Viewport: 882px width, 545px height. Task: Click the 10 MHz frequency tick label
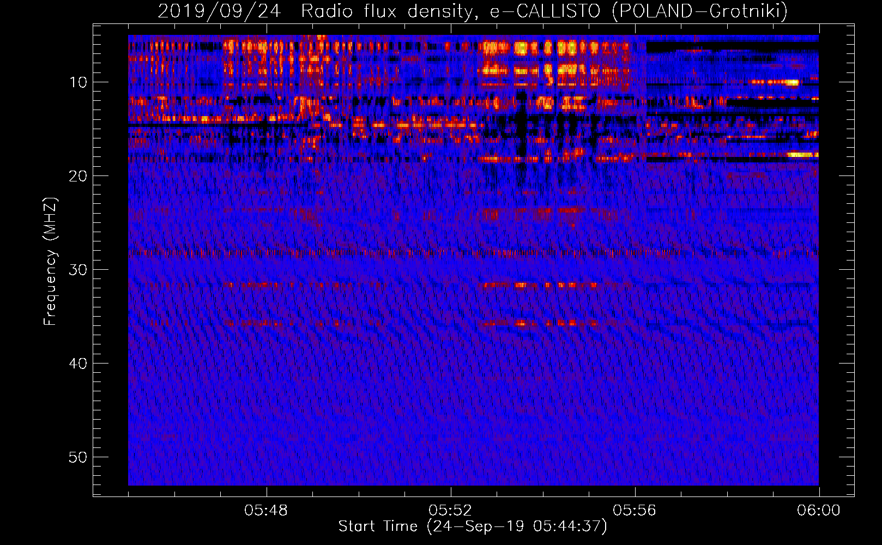78,82
